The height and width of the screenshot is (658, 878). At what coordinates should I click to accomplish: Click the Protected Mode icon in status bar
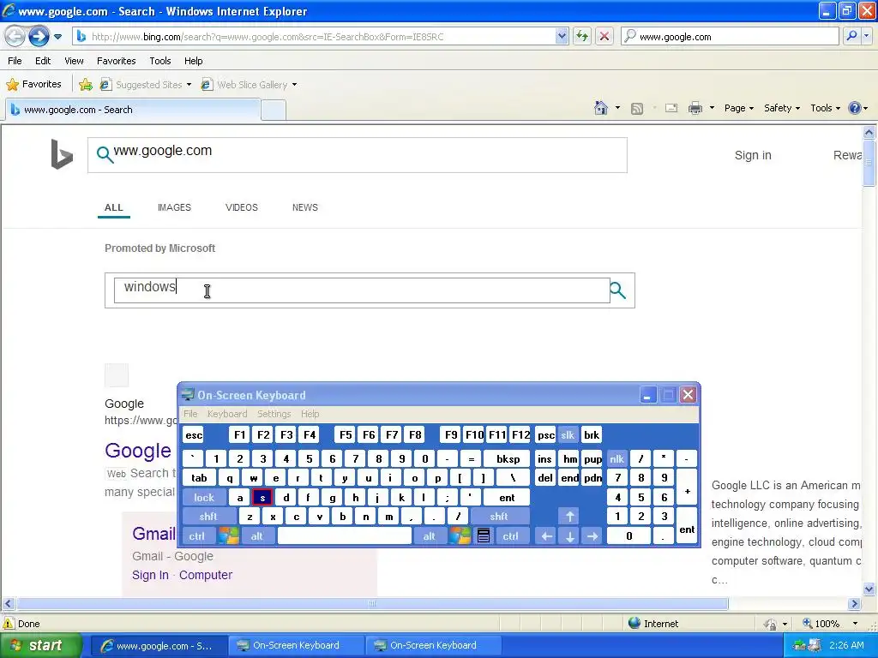coord(771,624)
